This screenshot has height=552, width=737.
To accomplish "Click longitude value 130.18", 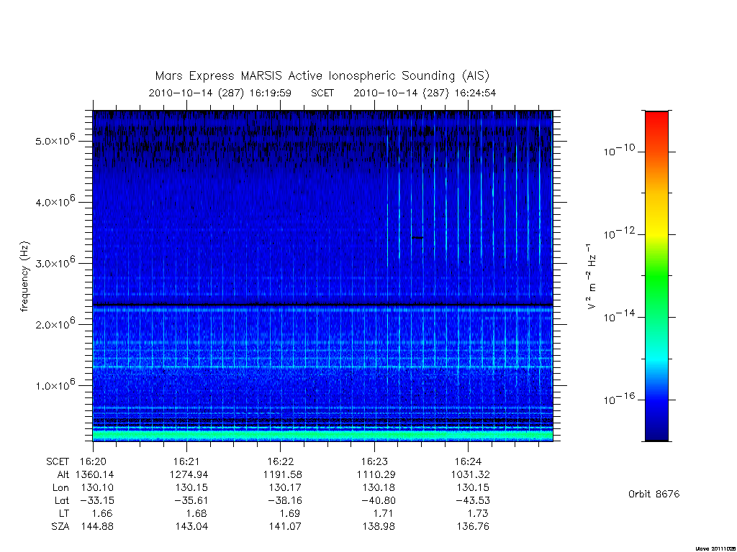I will click(x=379, y=488).
